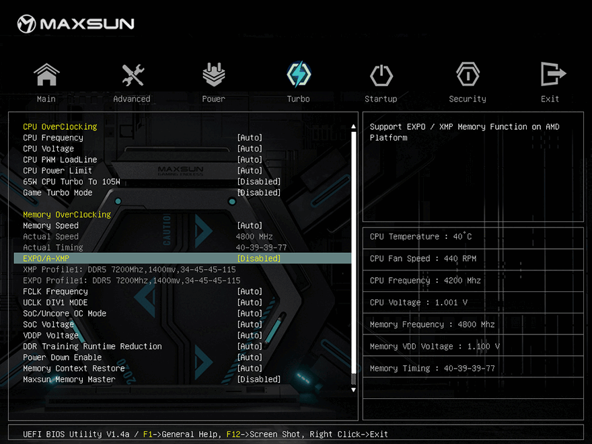
Task: Click the CPU Fan Speed 440 RPM readout
Action: [423, 258]
